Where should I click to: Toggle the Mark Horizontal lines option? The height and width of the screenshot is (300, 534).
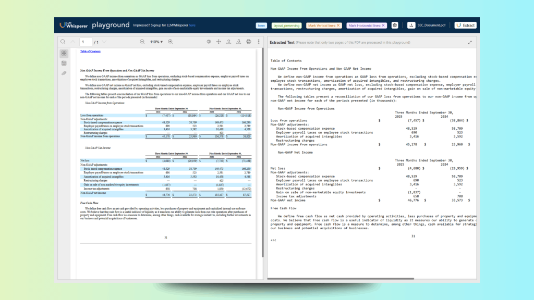coord(367,25)
